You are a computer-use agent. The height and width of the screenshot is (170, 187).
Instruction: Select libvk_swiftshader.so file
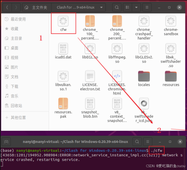pos(171,55)
